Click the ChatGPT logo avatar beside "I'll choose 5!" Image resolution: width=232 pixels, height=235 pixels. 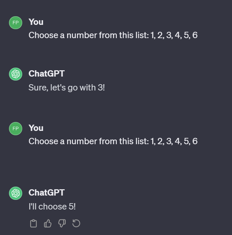click(16, 193)
